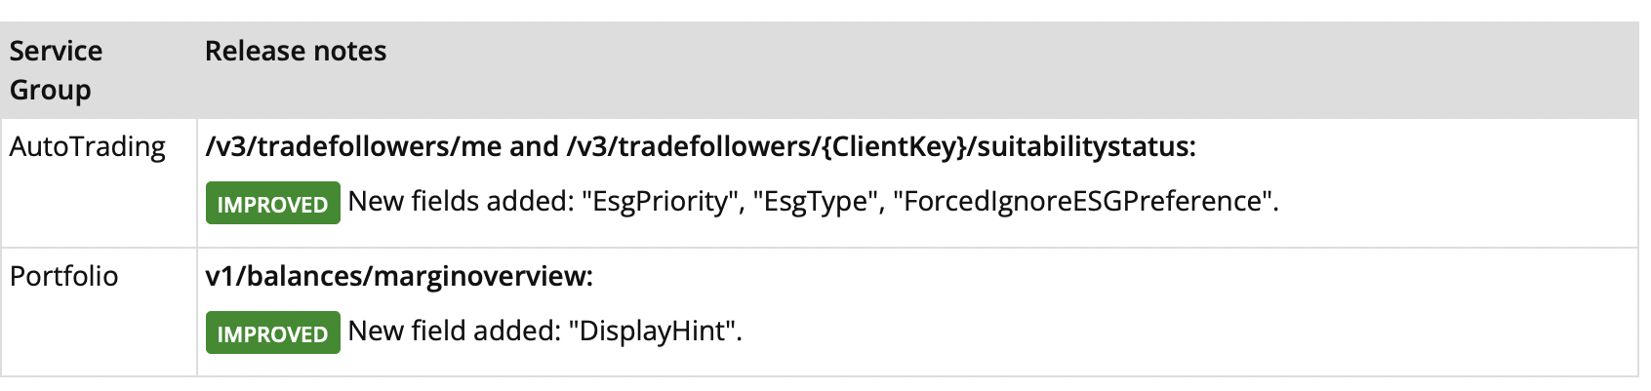The width and height of the screenshot is (1651, 391).
Task: Click the word "notes" in Release notes header
Action: 347,51
